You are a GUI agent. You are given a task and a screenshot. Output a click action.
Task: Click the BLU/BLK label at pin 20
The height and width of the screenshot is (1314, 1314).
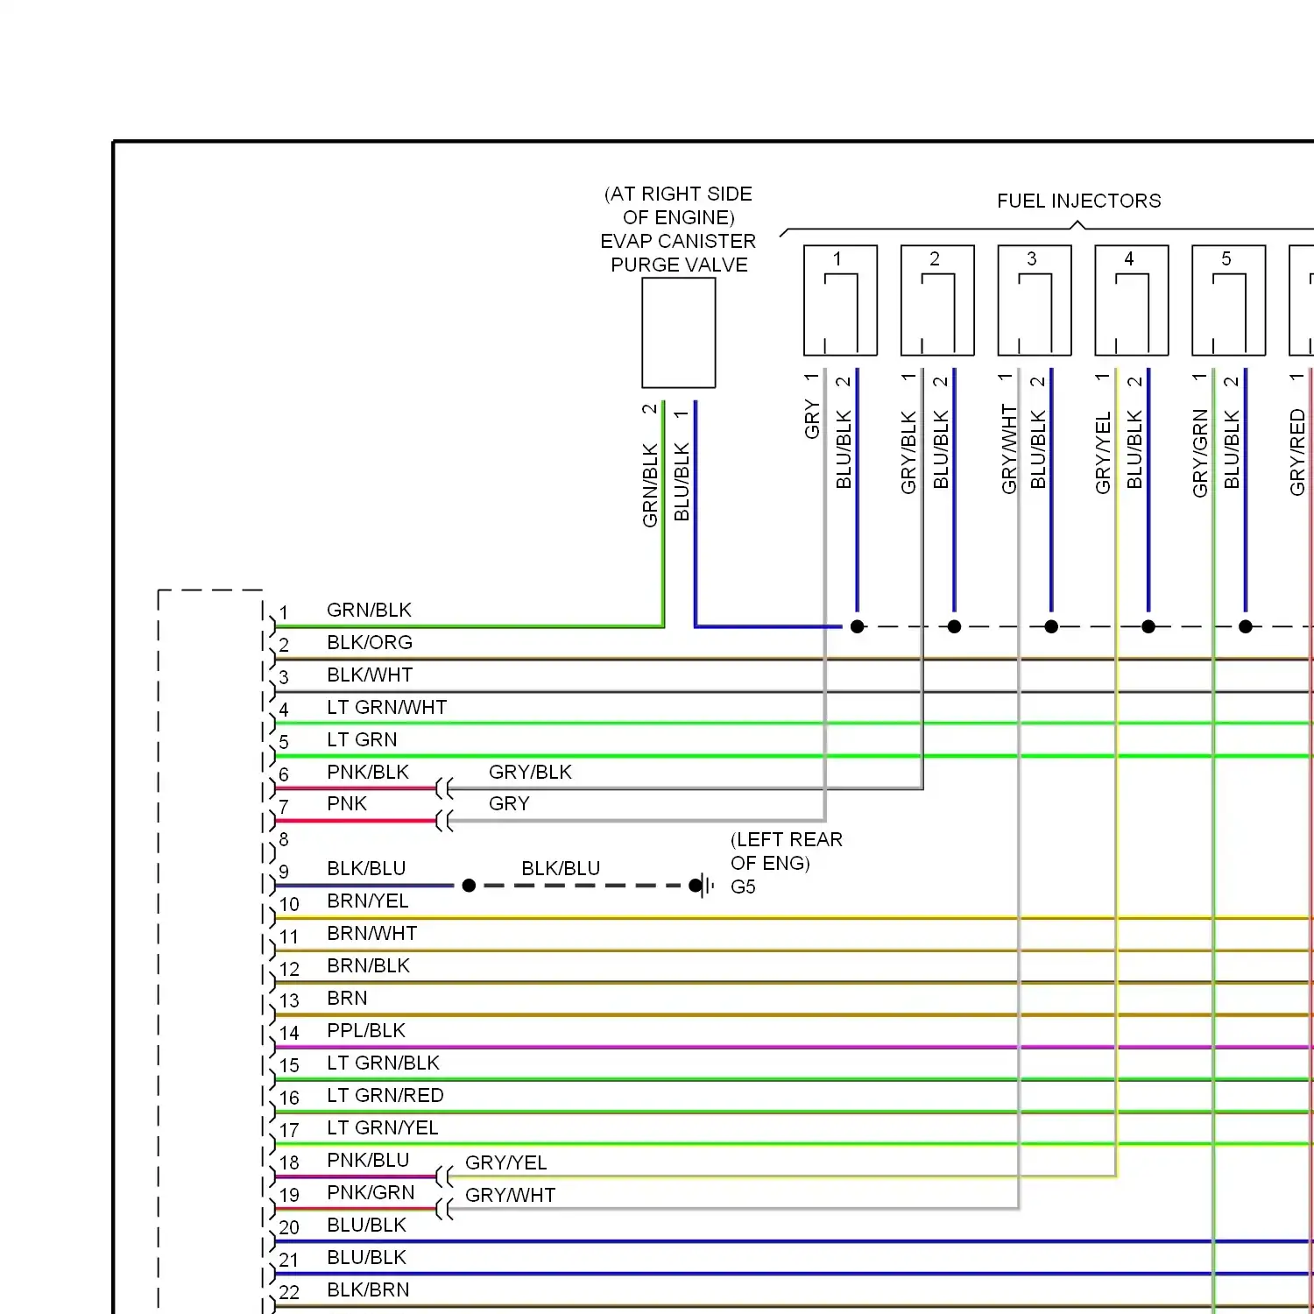pyautogui.click(x=366, y=1225)
